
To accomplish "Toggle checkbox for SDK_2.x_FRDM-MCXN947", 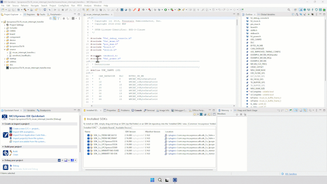I will pos(88,138).
